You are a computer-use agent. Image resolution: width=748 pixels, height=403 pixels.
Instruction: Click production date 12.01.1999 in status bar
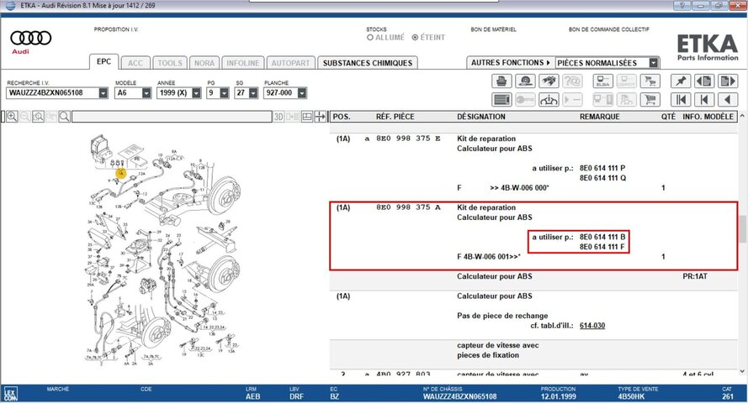coord(558,396)
